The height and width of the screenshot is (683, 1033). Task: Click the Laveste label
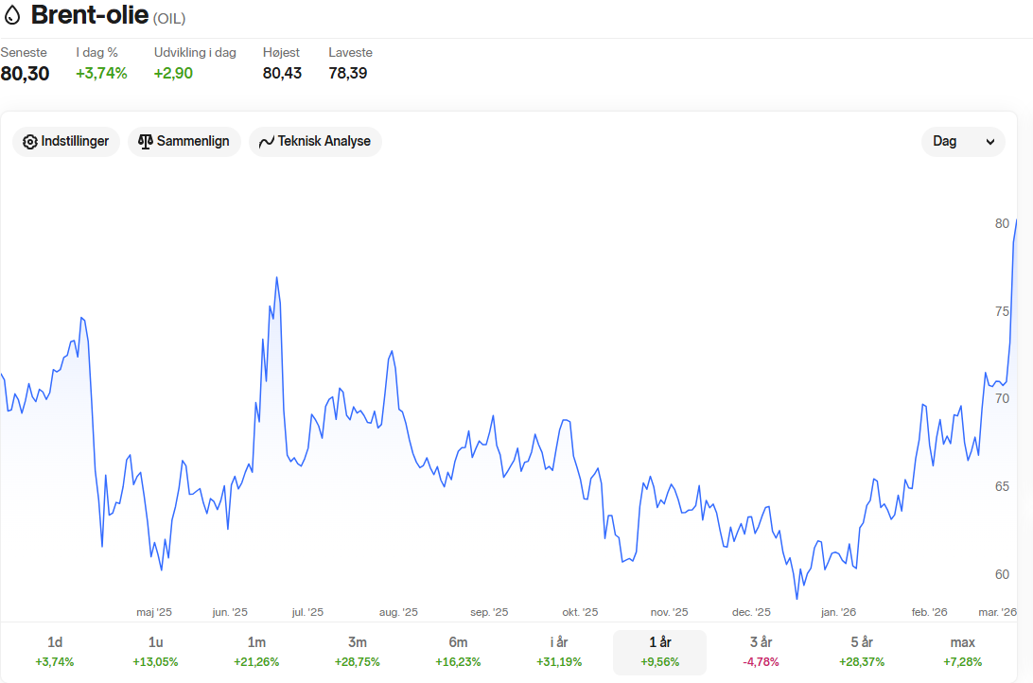click(350, 53)
